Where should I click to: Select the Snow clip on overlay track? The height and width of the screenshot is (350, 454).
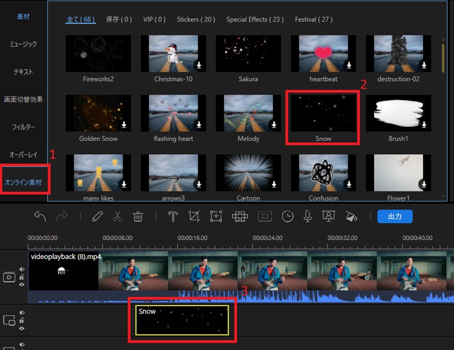[182, 320]
